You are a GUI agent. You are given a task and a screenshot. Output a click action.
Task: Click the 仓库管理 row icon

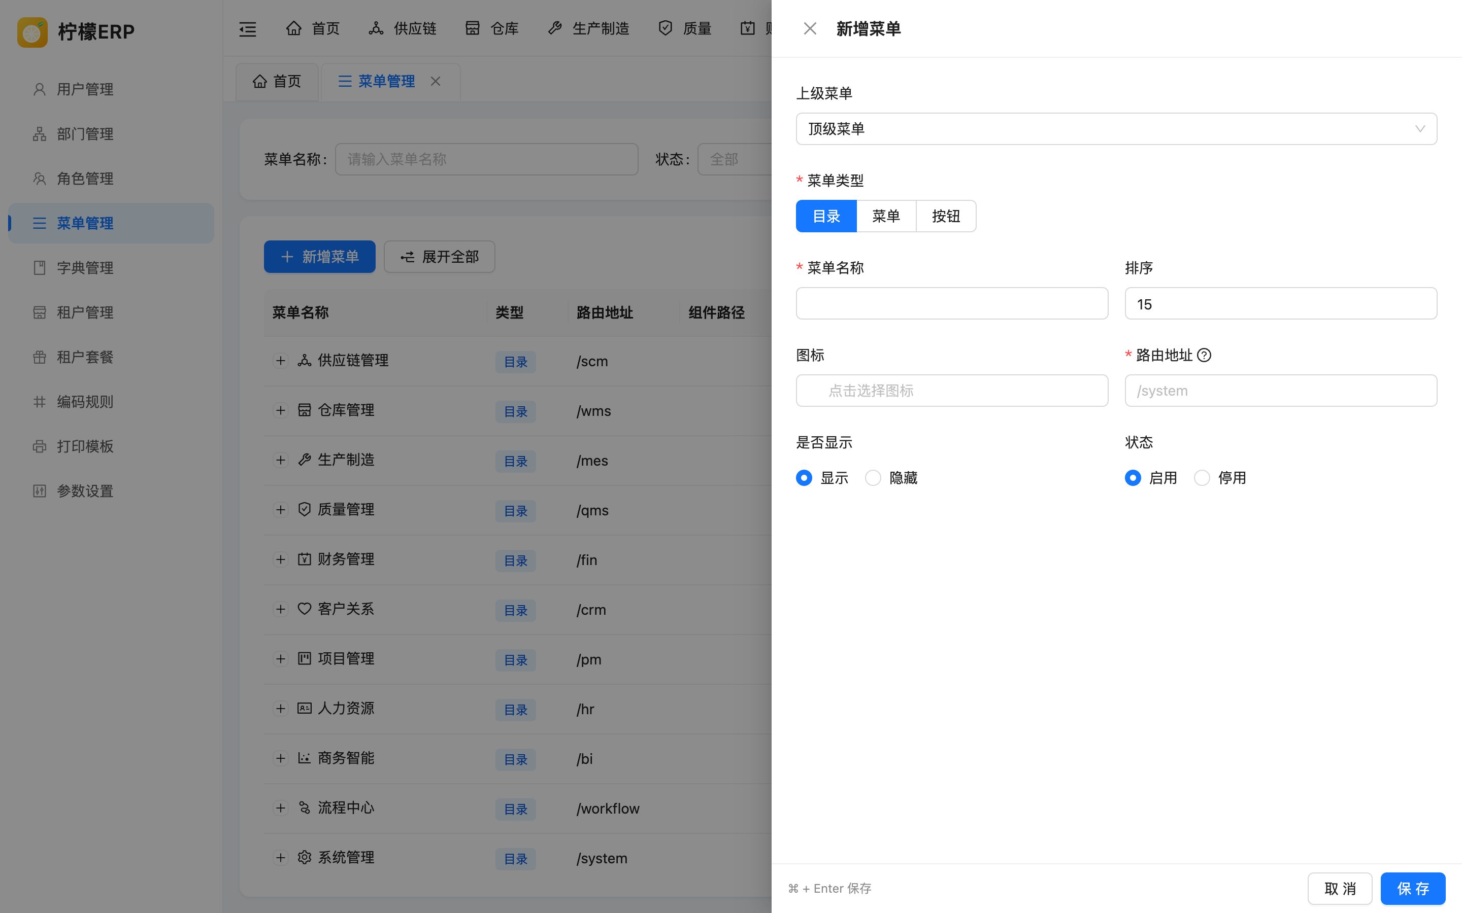[305, 410]
